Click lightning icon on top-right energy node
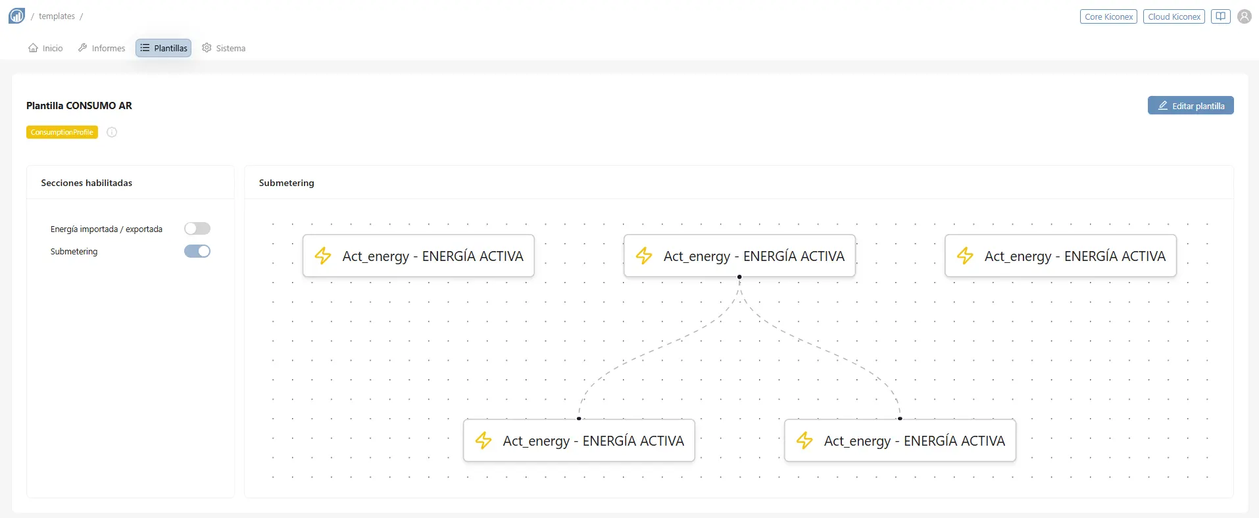1259x518 pixels. coord(965,256)
